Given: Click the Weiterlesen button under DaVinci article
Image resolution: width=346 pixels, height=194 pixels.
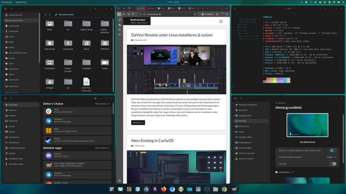Looking at the screenshot, I should (138, 123).
